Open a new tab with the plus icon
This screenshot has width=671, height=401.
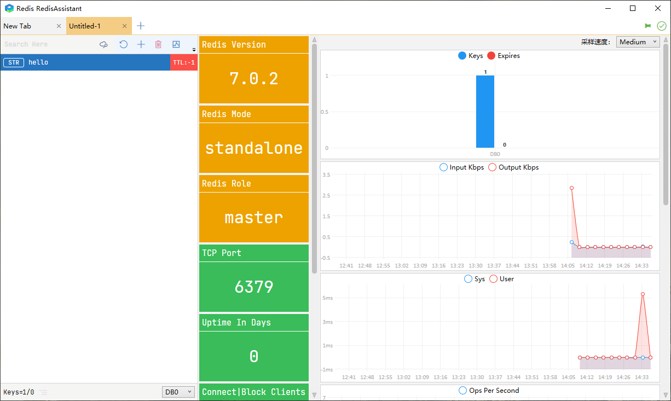[x=141, y=26]
